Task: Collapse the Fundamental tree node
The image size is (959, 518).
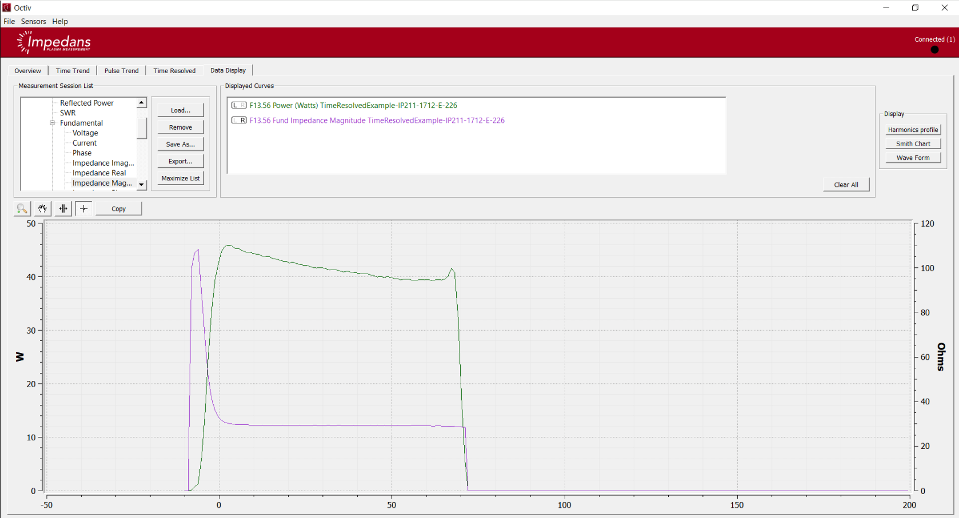Action: coord(53,123)
